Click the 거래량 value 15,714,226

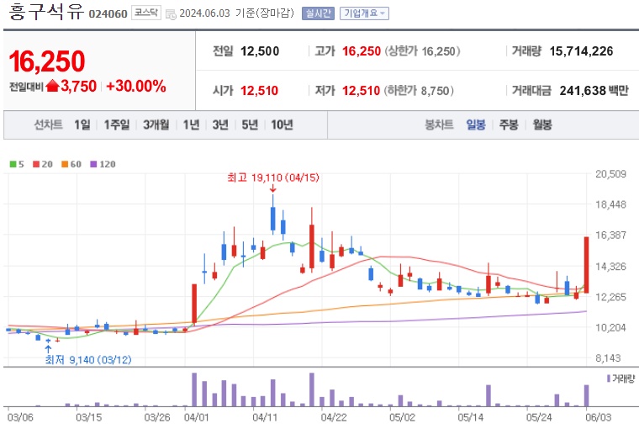581,51
